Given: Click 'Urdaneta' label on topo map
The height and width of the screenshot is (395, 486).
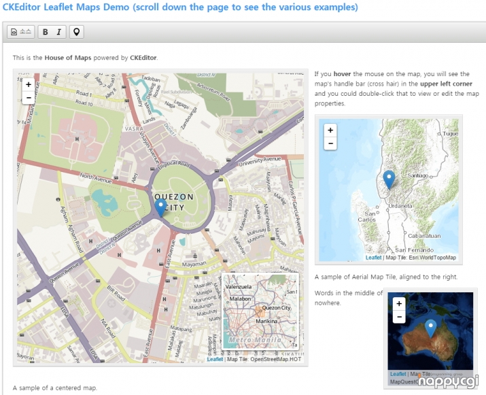Looking at the screenshot, I should coord(400,206).
